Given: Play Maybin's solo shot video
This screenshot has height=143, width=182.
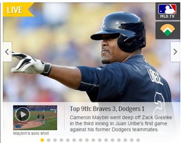Looking at the screenshot, I should 23,115.
